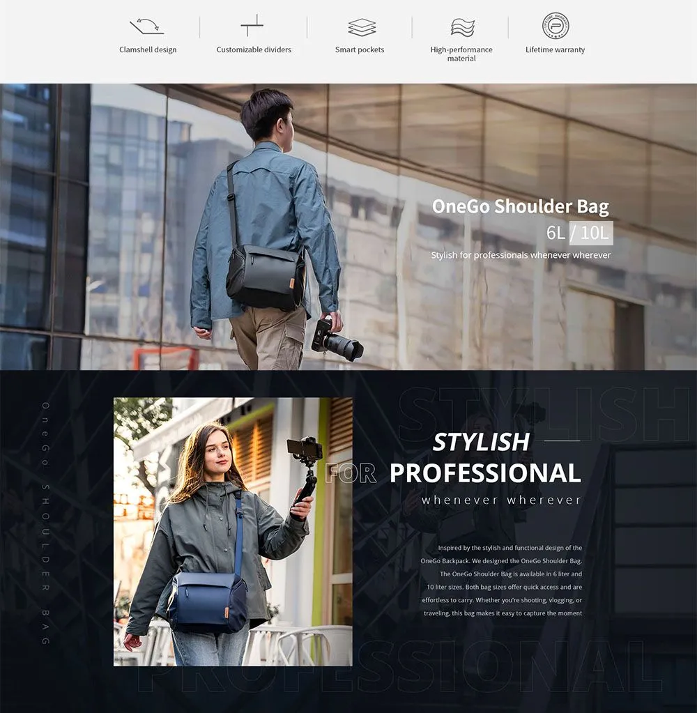Click the "whenever wherever" subtitle
This screenshot has width=697, height=713.
pyautogui.click(x=502, y=500)
